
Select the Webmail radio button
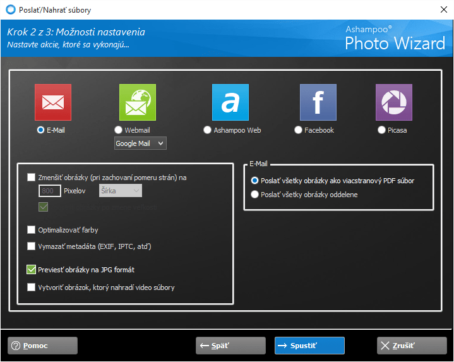118,130
